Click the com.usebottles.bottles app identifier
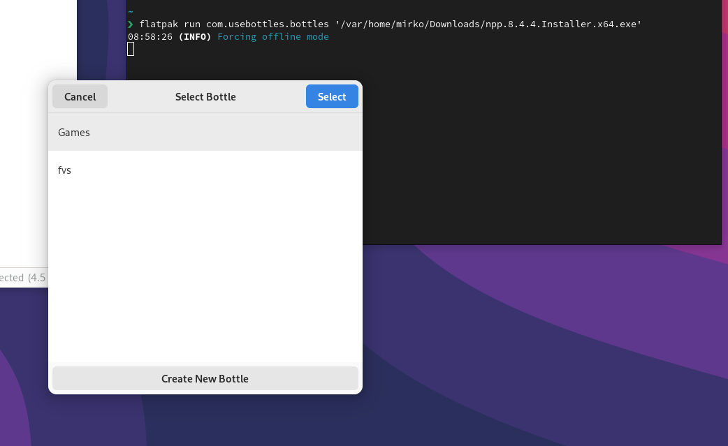The height and width of the screenshot is (446, 728). 265,23
